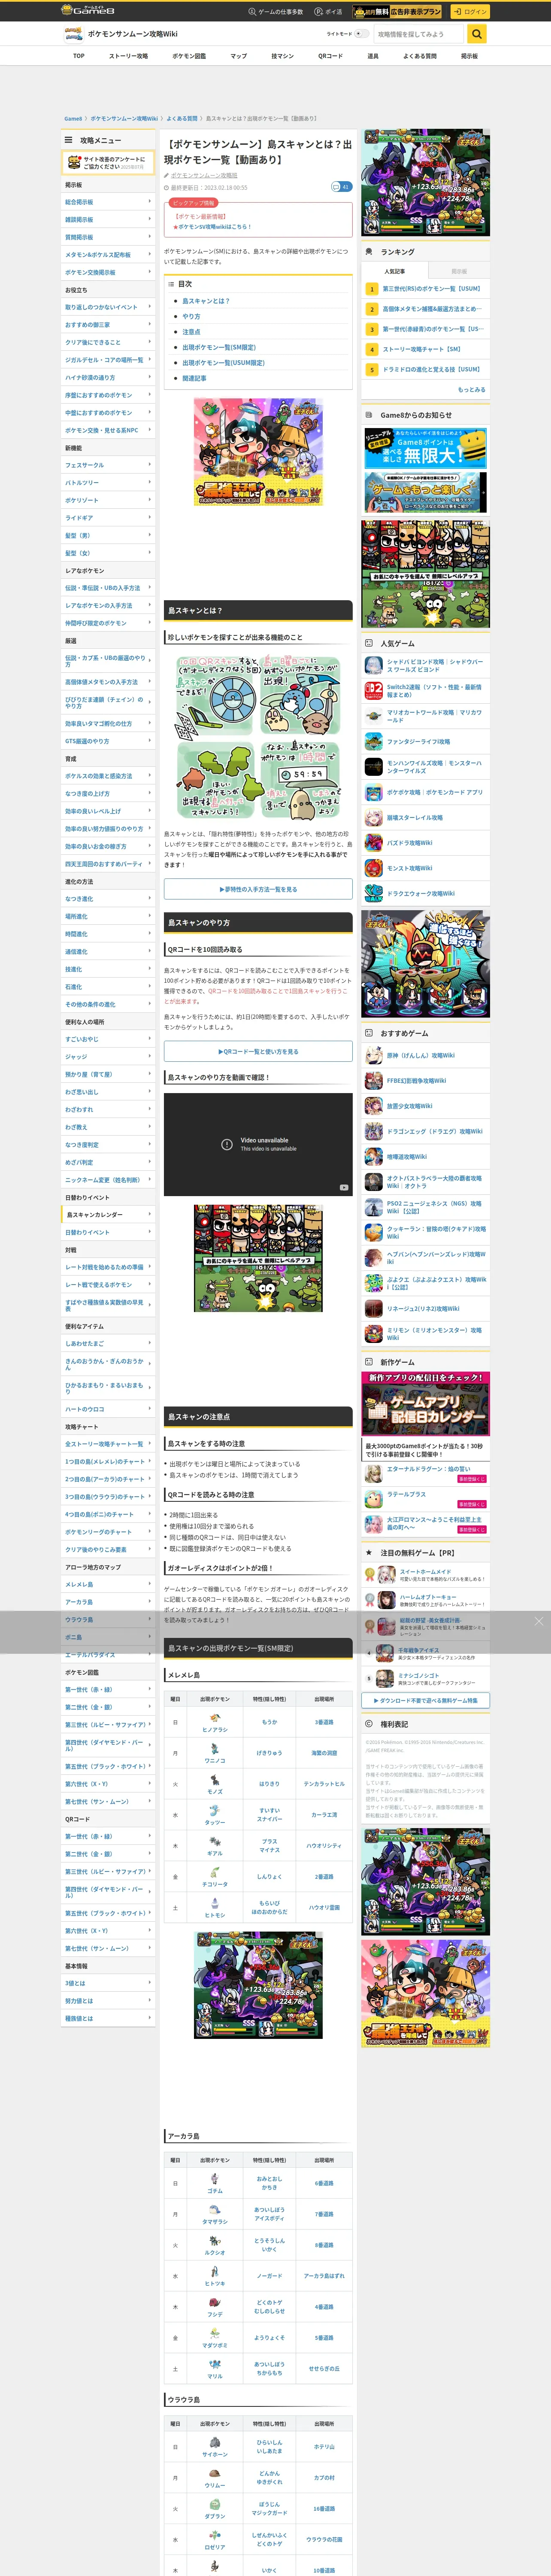Expand the GTS厳選のやり方 sidebar item
This screenshot has width=551, height=2576.
(x=108, y=741)
